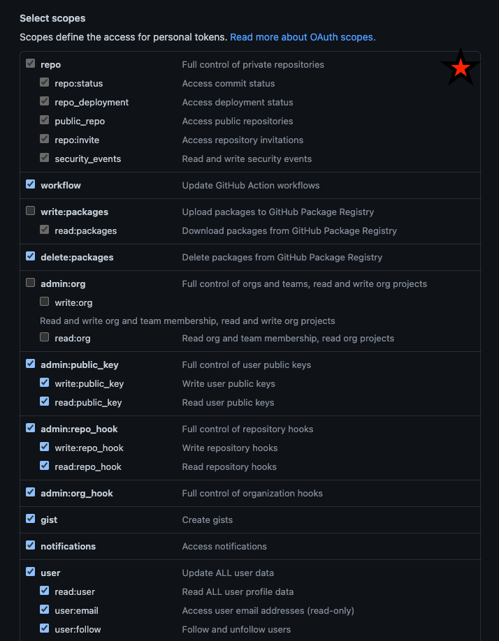Image resolution: width=499 pixels, height=641 pixels.
Task: Toggle the user:email checkbox
Action: tap(44, 609)
